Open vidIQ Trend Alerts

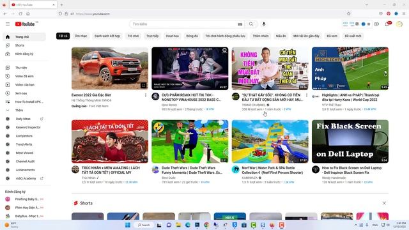coord(24,144)
